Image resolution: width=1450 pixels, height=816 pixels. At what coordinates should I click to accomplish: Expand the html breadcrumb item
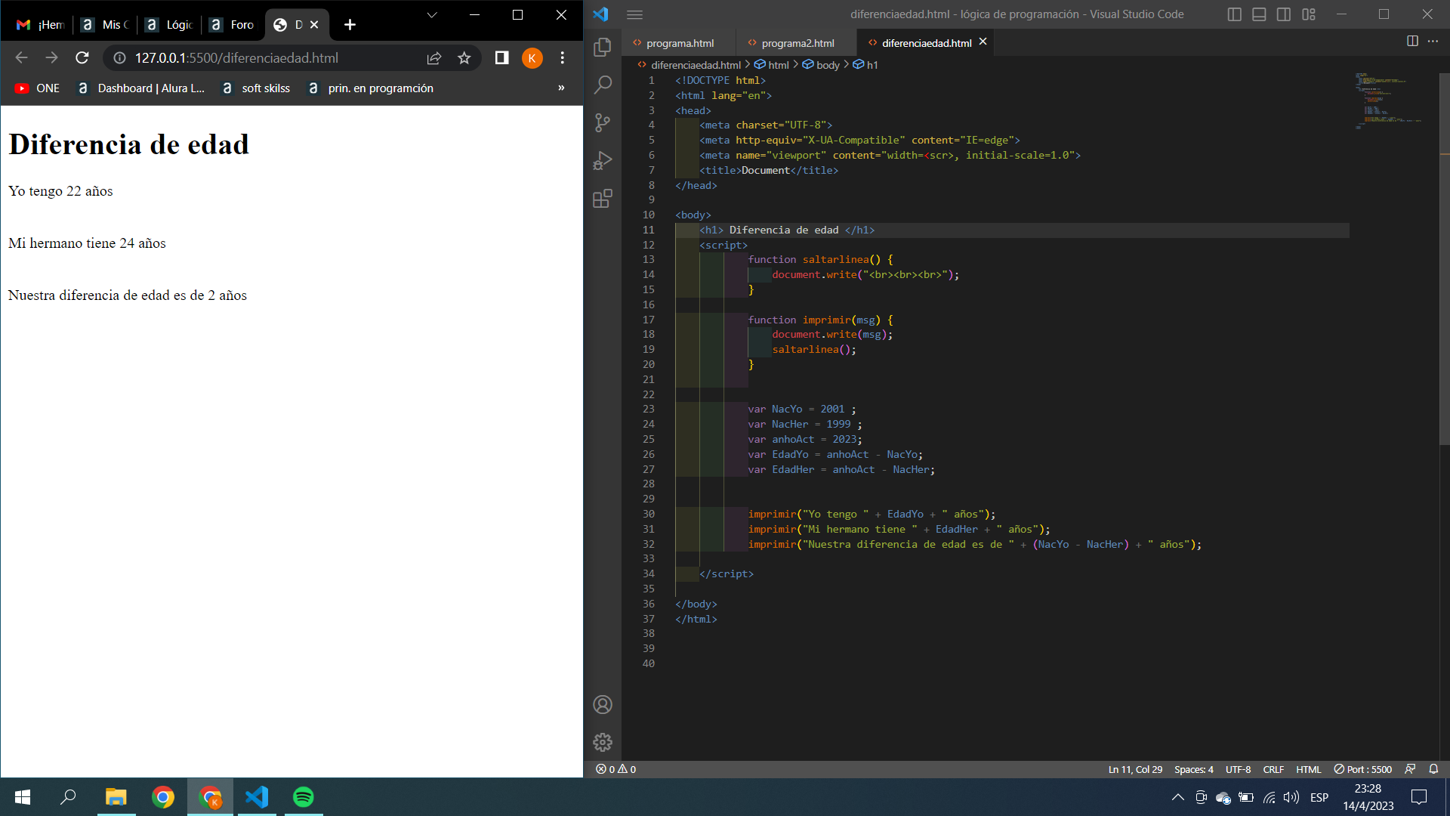coord(778,65)
